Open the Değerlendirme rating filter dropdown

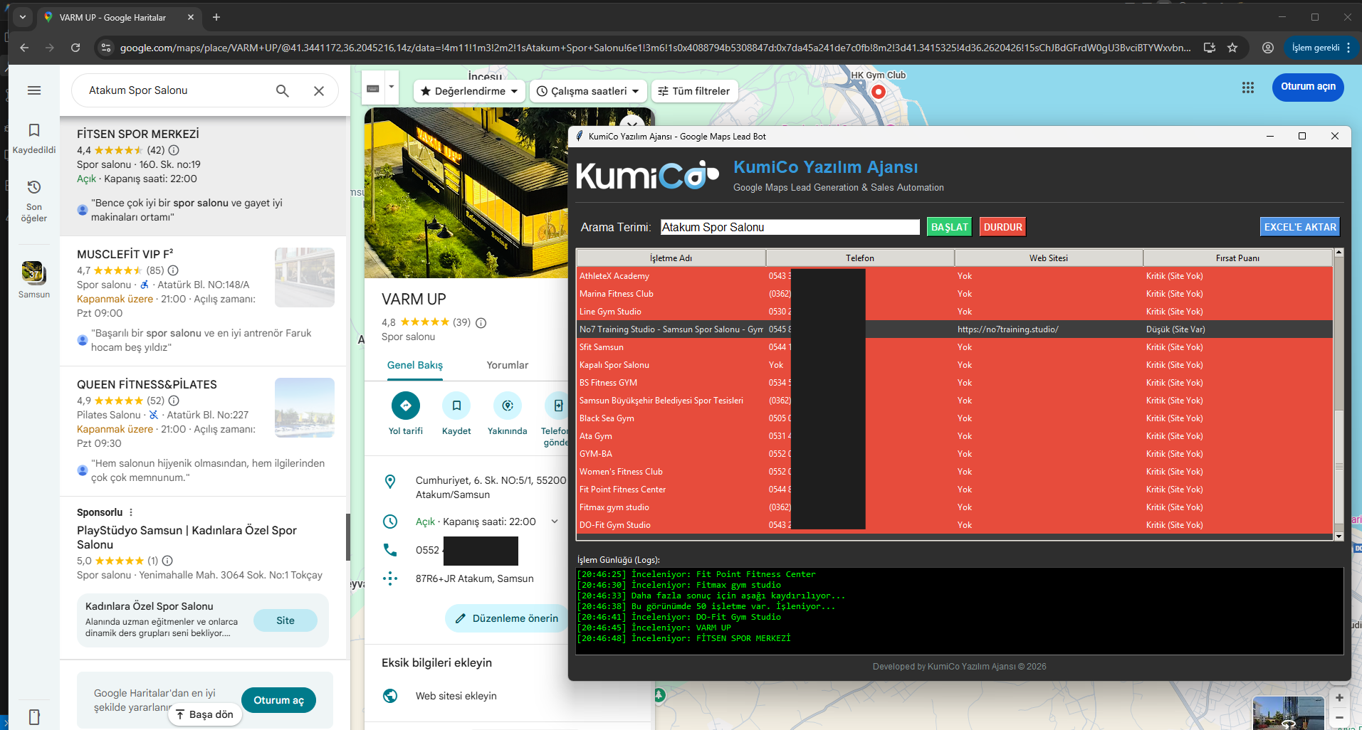pos(469,91)
